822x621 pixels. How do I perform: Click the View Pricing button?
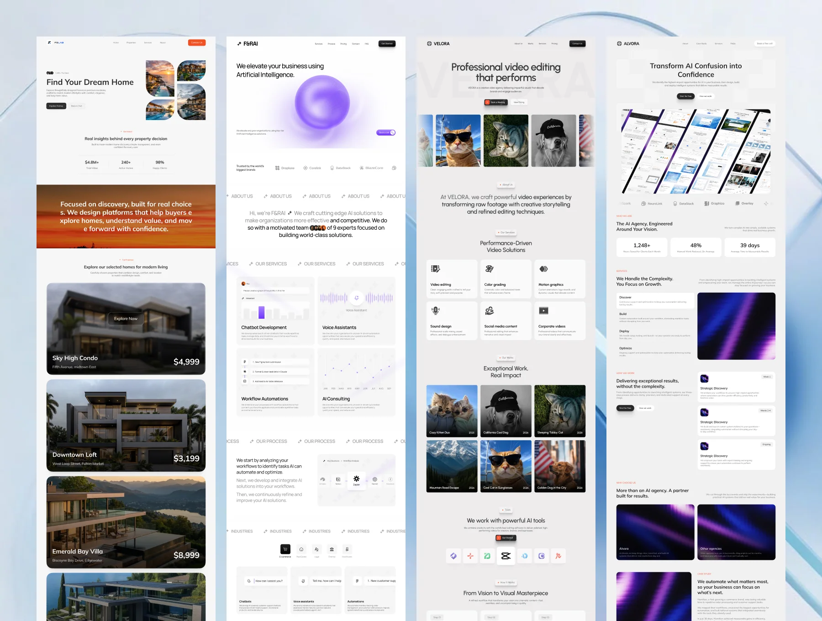[x=519, y=102]
